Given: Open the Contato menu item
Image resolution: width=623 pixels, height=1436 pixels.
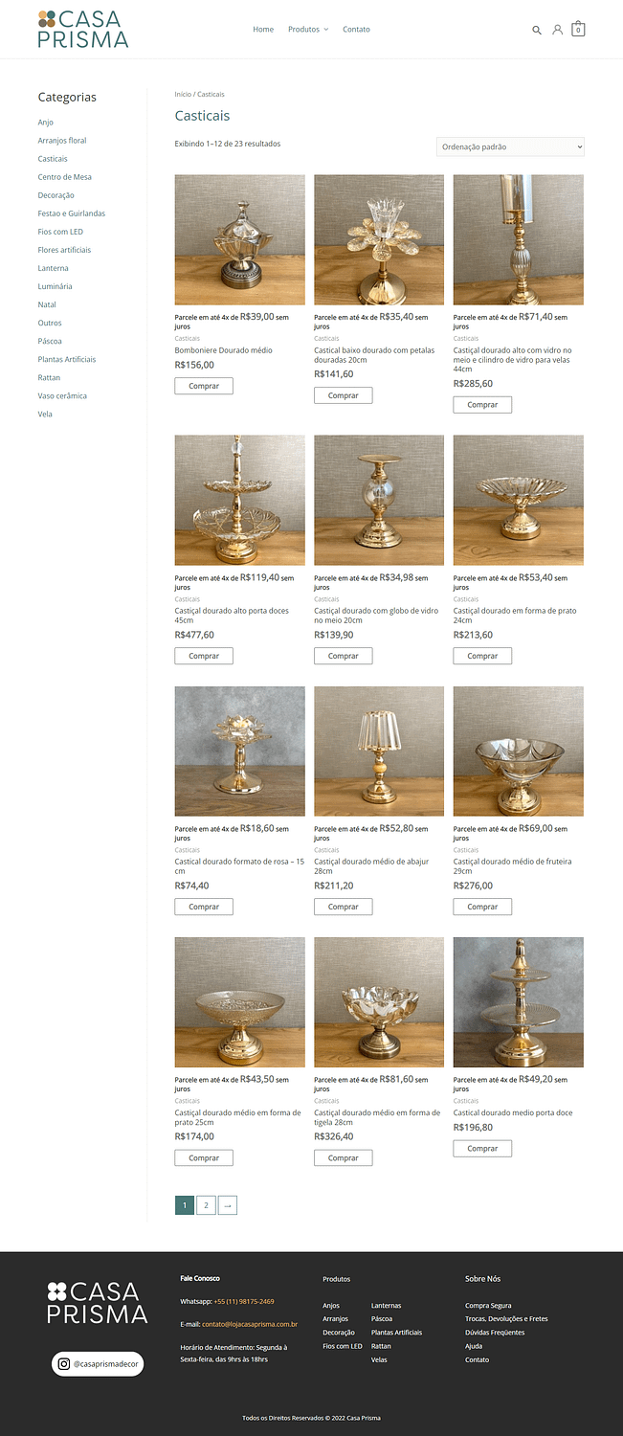Looking at the screenshot, I should [x=356, y=30].
